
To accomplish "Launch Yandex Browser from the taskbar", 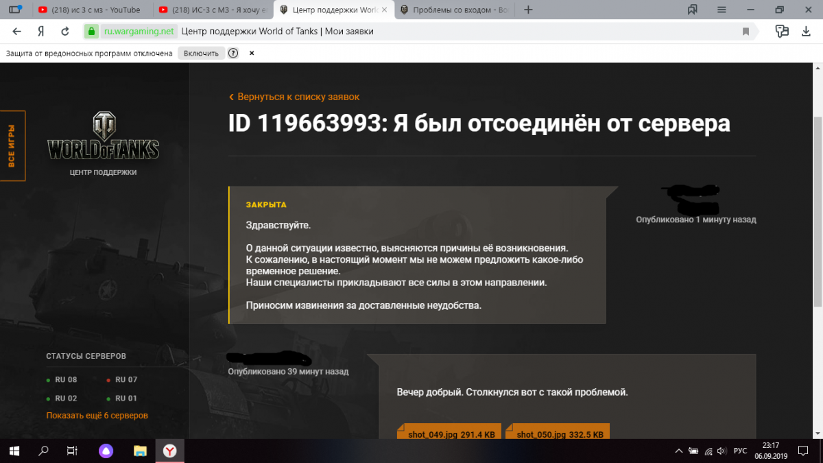I will [x=169, y=451].
